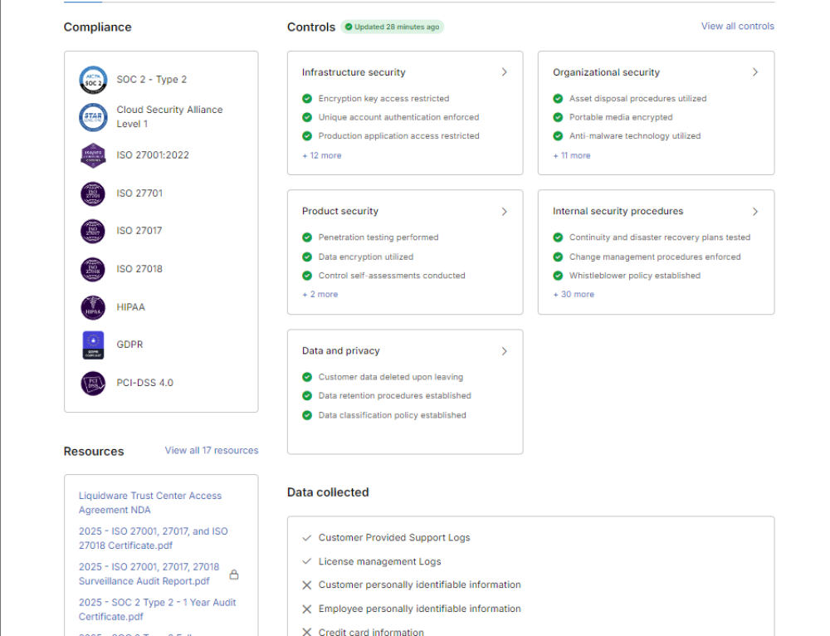Click the Updated 28 minutes ago badge
The image size is (830, 636).
393,27
